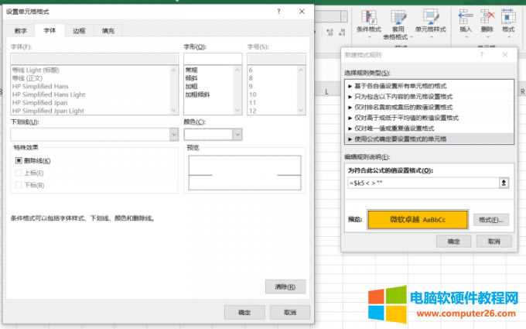
Task: Open the 条件格式 conditional formatting icon
Action: (370, 17)
